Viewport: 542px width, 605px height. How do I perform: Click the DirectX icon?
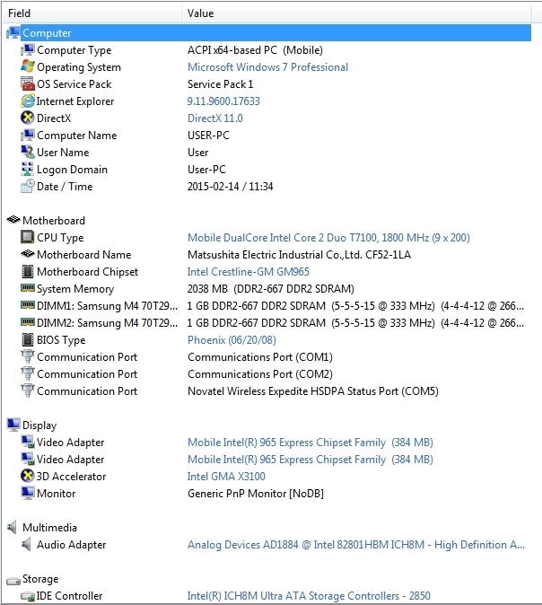click(28, 118)
